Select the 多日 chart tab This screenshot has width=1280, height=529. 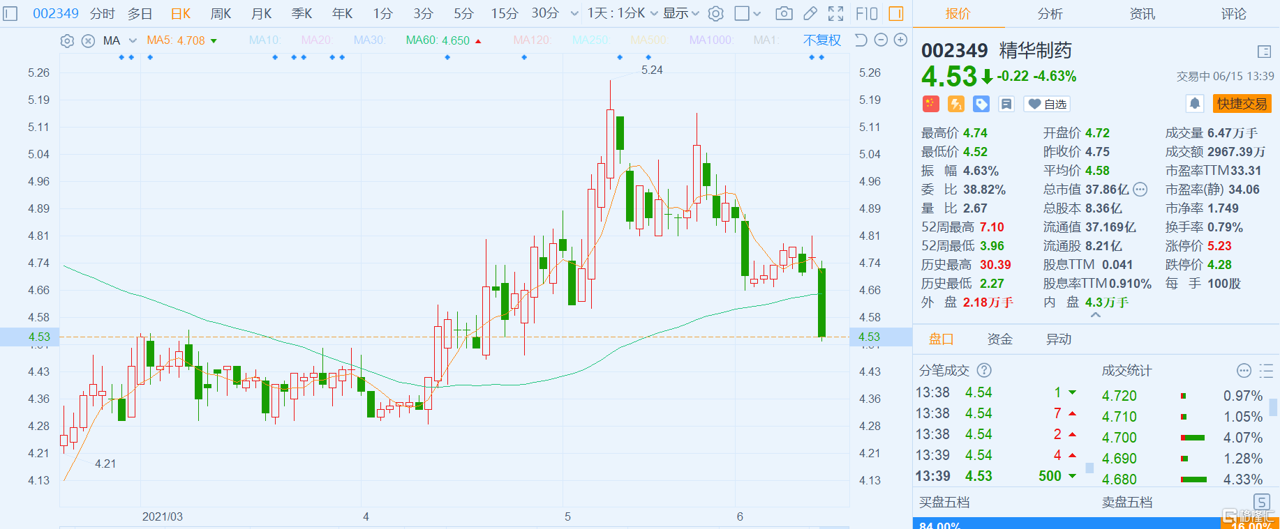pos(140,13)
